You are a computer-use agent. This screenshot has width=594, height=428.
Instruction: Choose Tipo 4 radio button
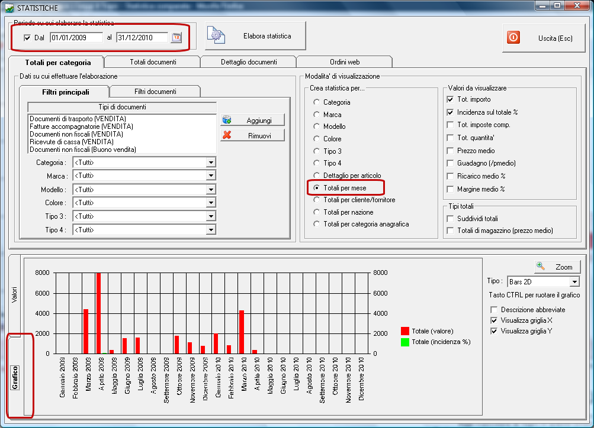click(x=316, y=163)
